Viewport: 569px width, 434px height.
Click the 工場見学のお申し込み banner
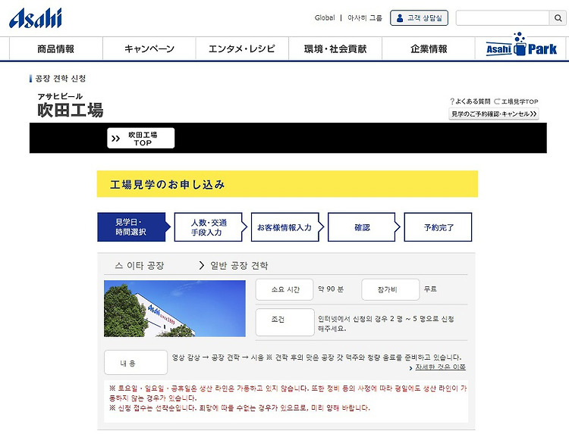[x=288, y=184]
